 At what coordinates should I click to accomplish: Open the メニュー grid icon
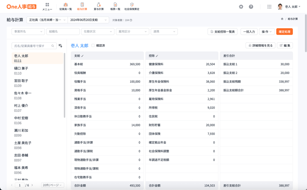tap(47, 5)
